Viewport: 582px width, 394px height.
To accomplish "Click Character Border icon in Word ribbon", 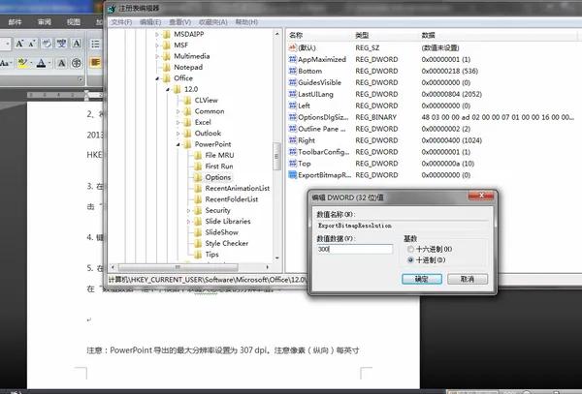I will [77, 44].
